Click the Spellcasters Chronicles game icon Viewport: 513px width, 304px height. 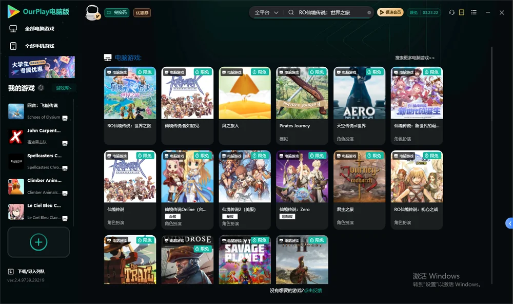[16, 161]
